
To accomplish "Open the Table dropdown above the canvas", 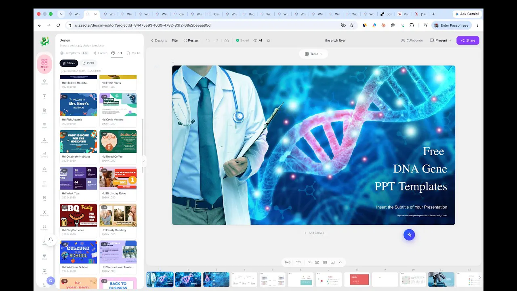I will tap(313, 54).
